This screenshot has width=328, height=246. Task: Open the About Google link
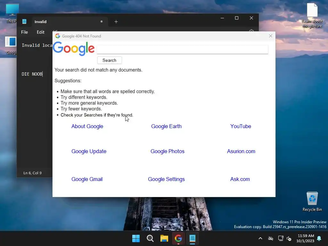pos(87,126)
